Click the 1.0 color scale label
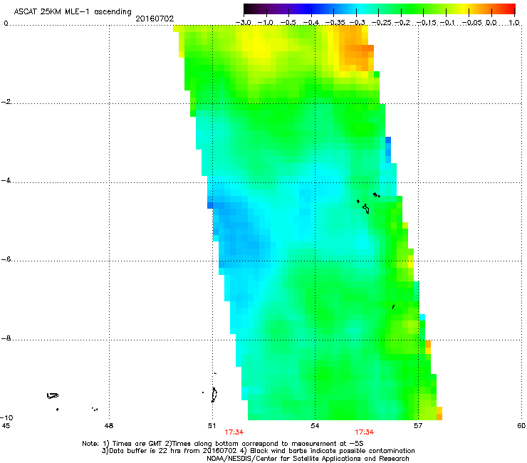 (x=514, y=23)
